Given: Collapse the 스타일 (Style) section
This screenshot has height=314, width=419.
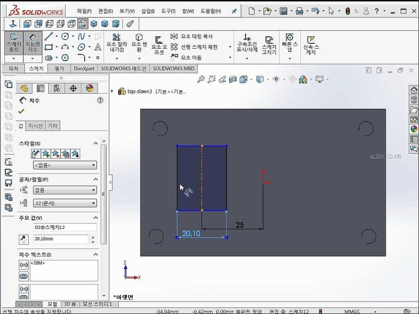Looking at the screenshot, I should 95,143.
